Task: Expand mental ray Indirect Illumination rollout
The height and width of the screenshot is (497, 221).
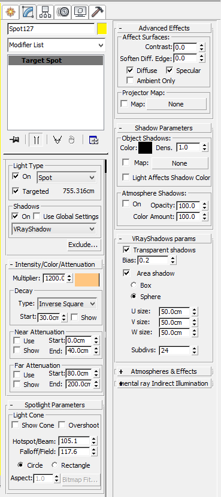Action: click(164, 383)
